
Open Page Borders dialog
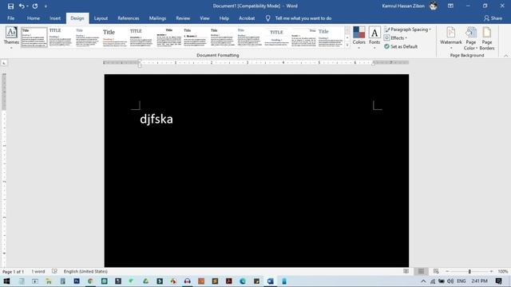tap(487, 38)
